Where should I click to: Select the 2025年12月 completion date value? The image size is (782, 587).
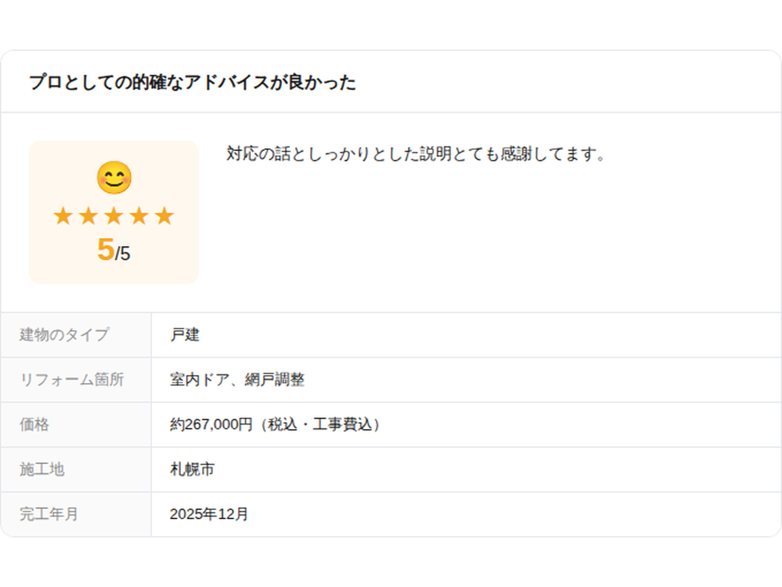pyautogui.click(x=209, y=514)
